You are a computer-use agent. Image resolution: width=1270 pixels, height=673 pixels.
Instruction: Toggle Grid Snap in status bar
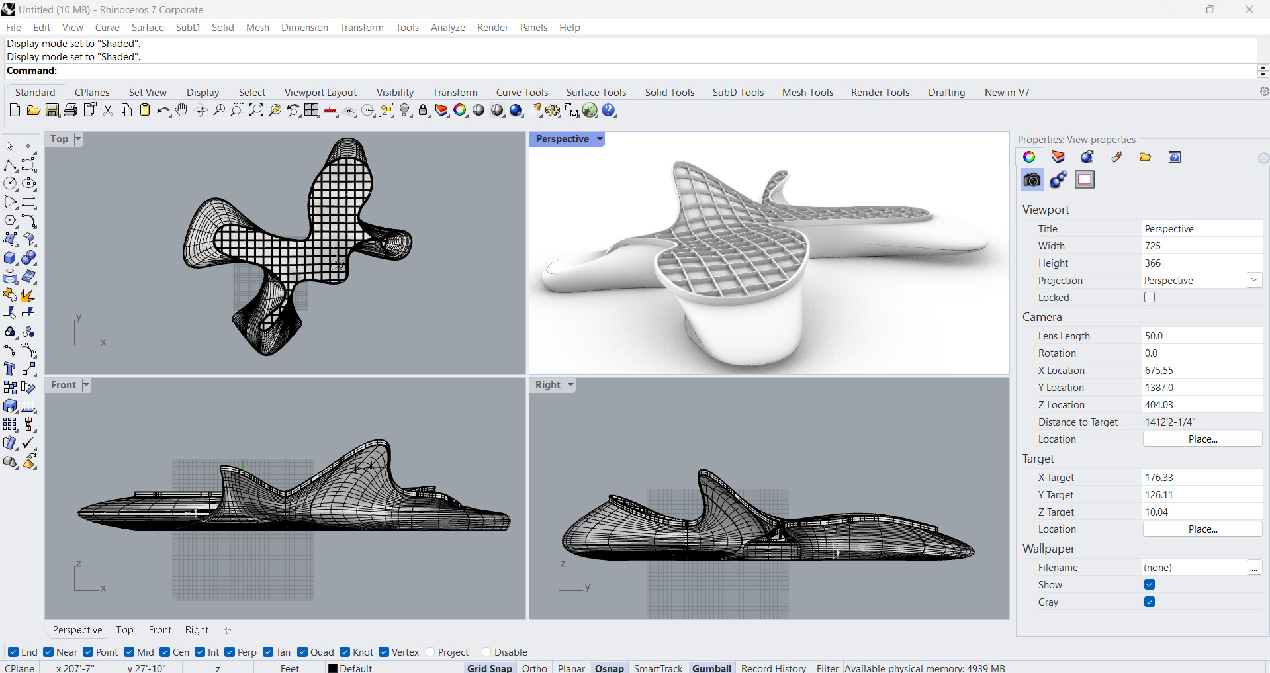pos(490,668)
